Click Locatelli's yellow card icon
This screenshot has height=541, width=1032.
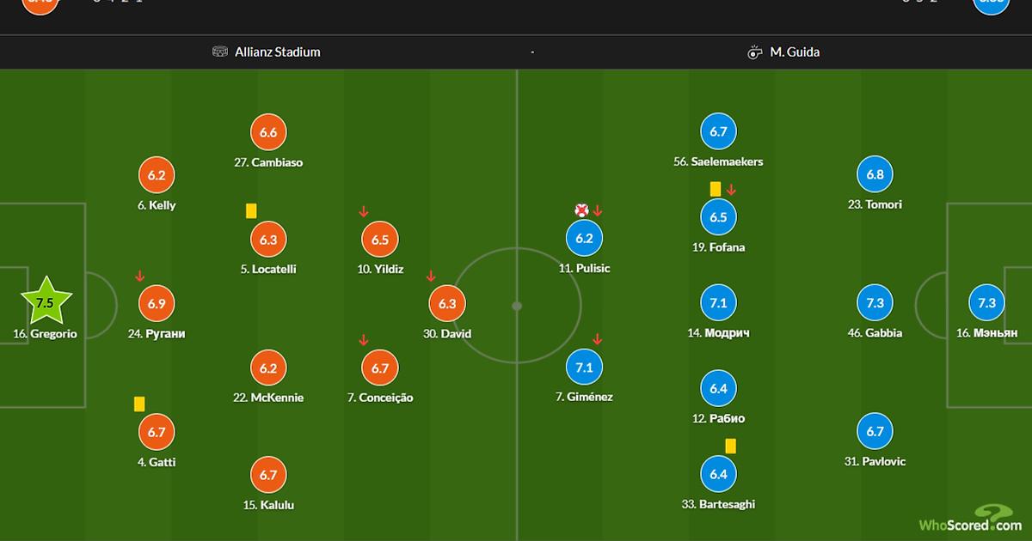[x=251, y=210]
